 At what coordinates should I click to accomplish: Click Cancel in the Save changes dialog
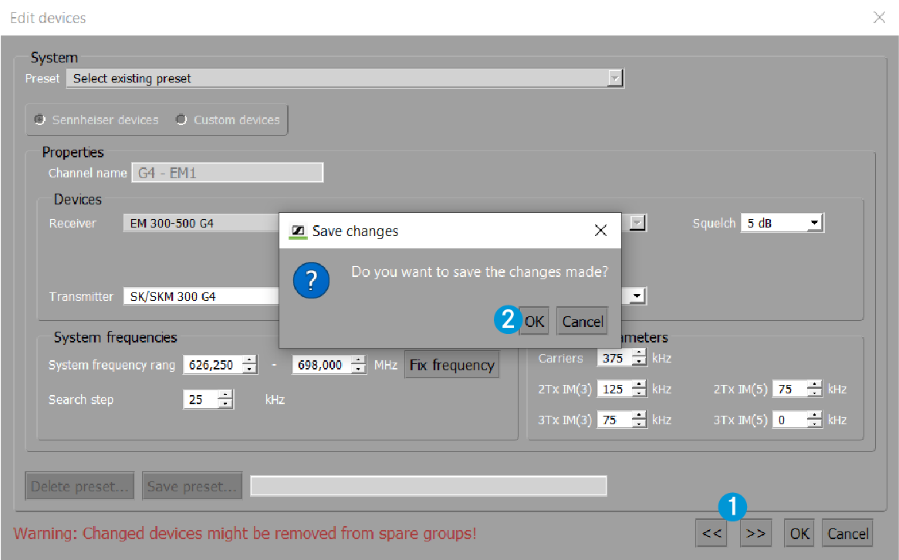point(582,321)
